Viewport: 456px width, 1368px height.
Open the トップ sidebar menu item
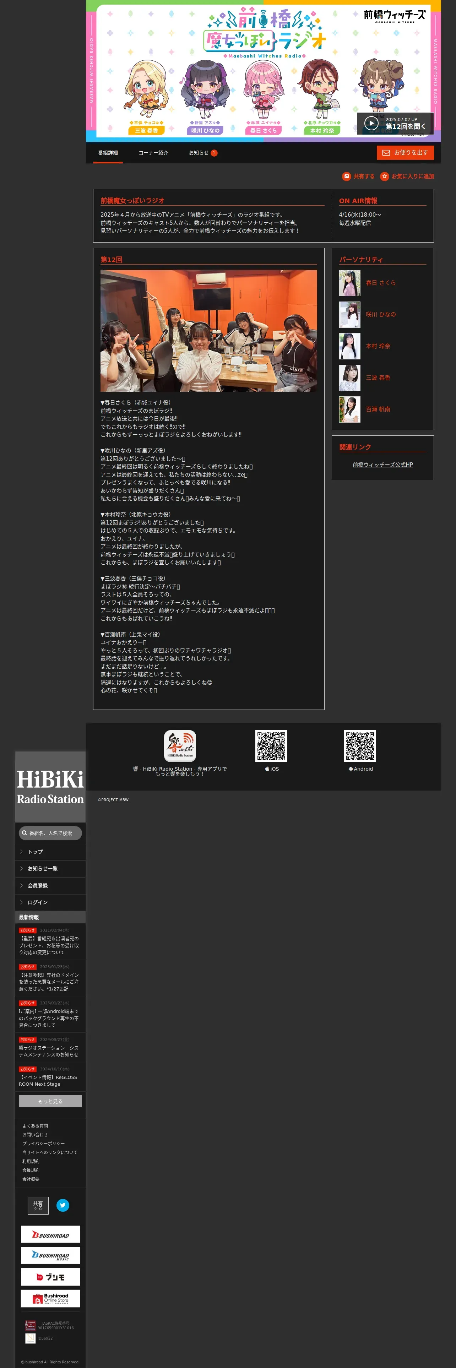click(50, 852)
